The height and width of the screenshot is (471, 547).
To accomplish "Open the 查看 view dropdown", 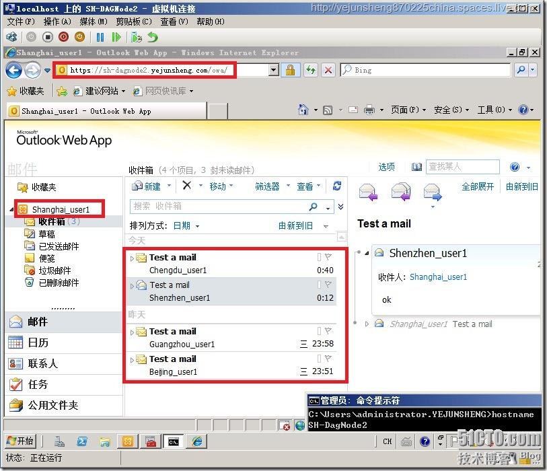I will click(x=308, y=186).
